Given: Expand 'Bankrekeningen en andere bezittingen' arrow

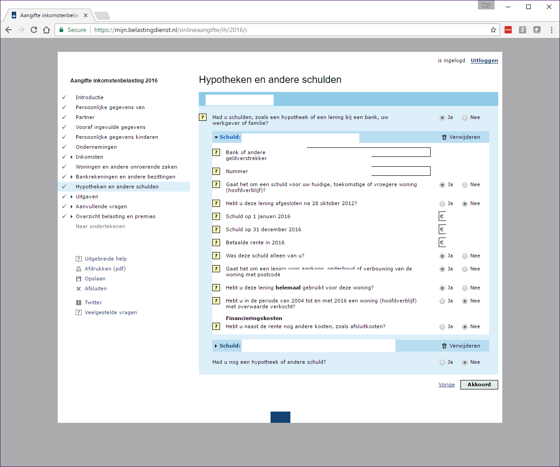Looking at the screenshot, I should point(72,177).
